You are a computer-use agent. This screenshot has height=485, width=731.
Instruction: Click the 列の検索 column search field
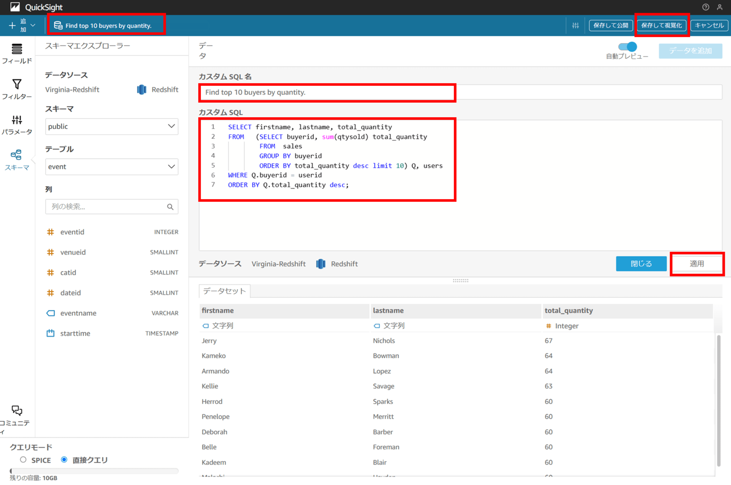pyautogui.click(x=112, y=207)
